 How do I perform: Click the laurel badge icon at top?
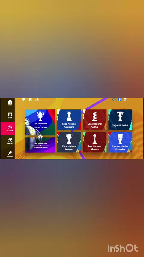pyautogui.click(x=37, y=100)
